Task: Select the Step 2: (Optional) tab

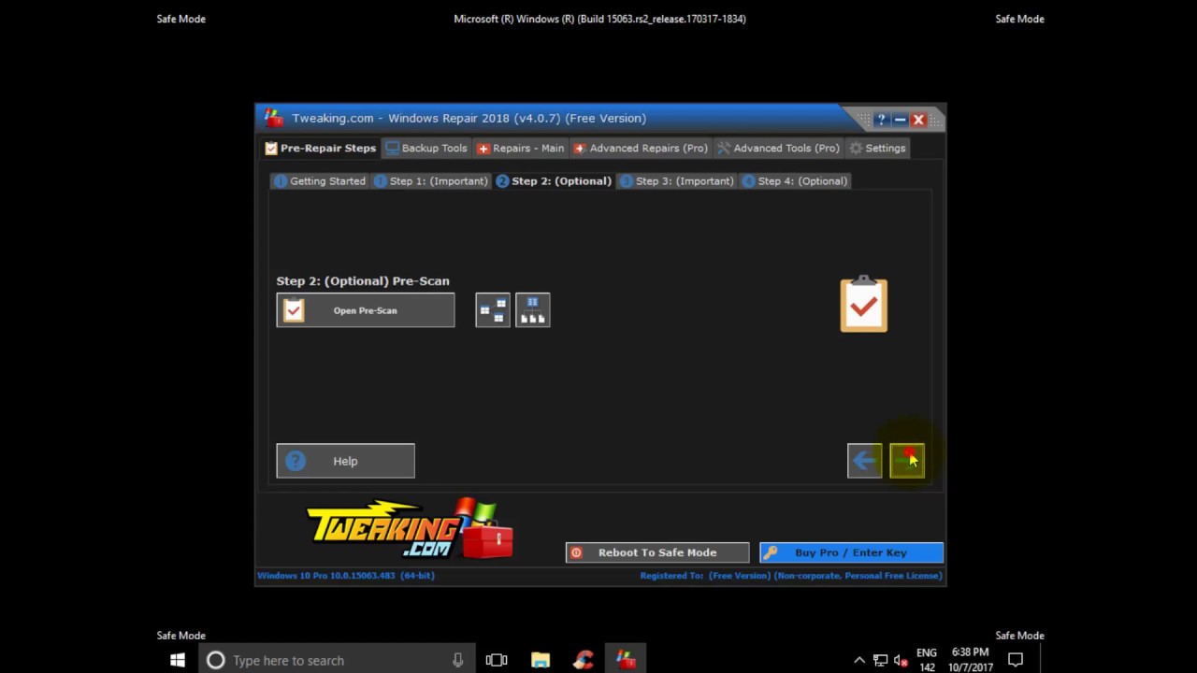Action: 554,181
